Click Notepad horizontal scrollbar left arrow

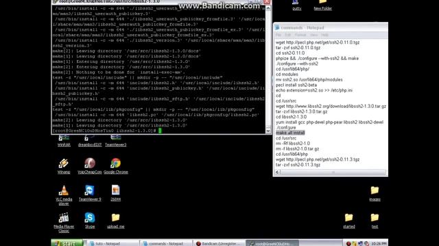[277, 172]
